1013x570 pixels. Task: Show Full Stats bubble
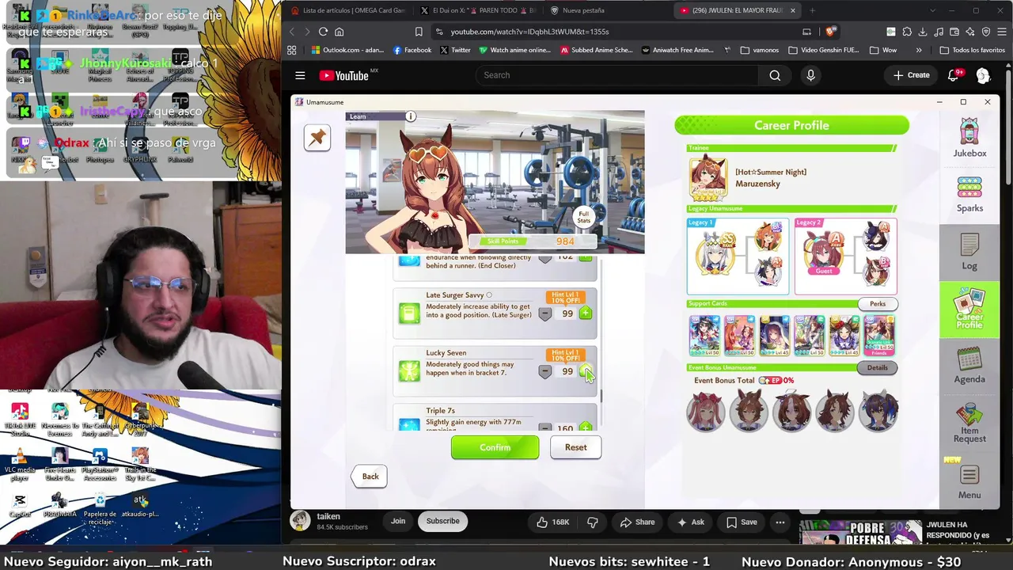pyautogui.click(x=583, y=217)
